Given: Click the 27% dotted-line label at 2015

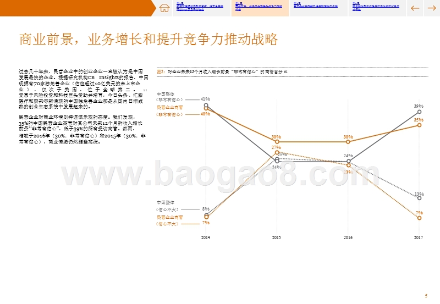Looking at the screenshot, I should (276, 147).
